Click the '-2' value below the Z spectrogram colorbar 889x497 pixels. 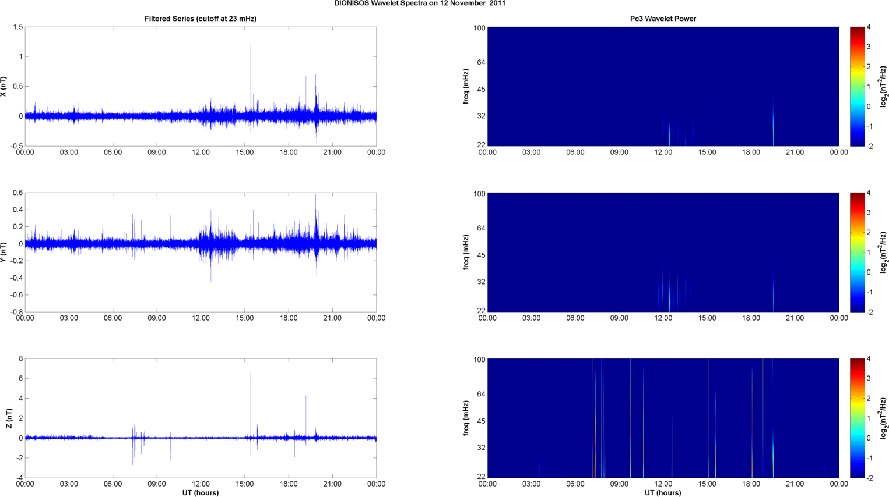click(869, 478)
